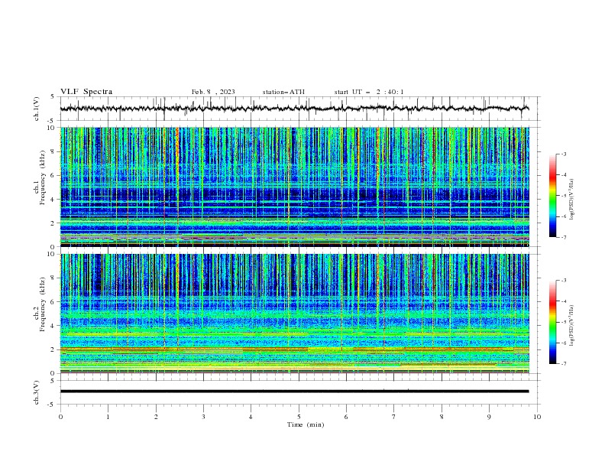Click the ch.1 Frequency (kHz) axis label

click(40, 177)
